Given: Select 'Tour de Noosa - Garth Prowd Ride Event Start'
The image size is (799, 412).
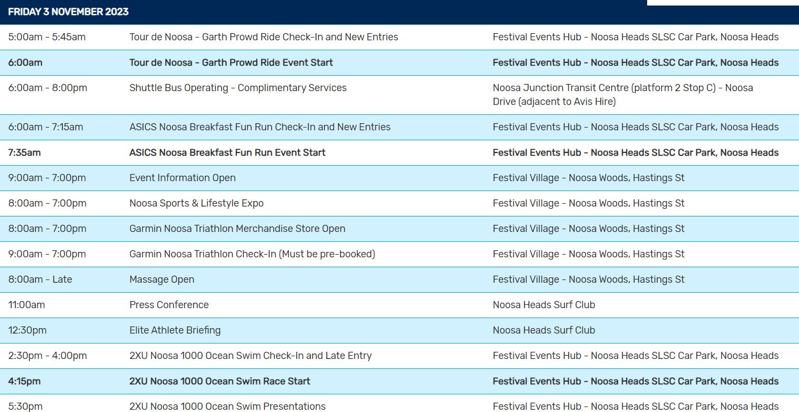Looking at the screenshot, I should [231, 62].
